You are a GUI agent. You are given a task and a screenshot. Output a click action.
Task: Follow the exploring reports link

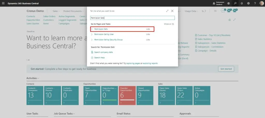(150, 63)
